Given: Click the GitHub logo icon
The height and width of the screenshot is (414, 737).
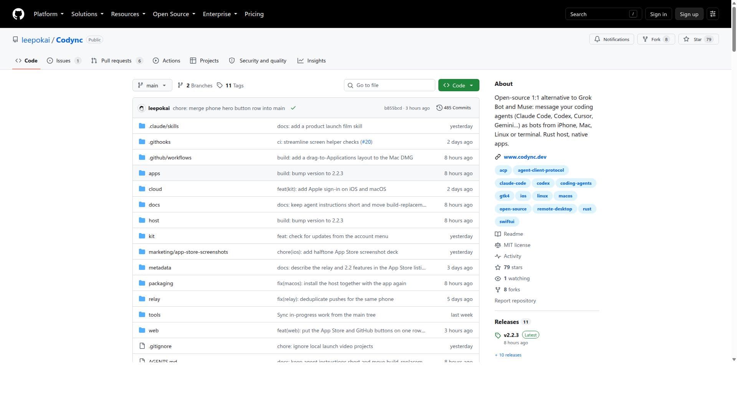Looking at the screenshot, I should 18,14.
